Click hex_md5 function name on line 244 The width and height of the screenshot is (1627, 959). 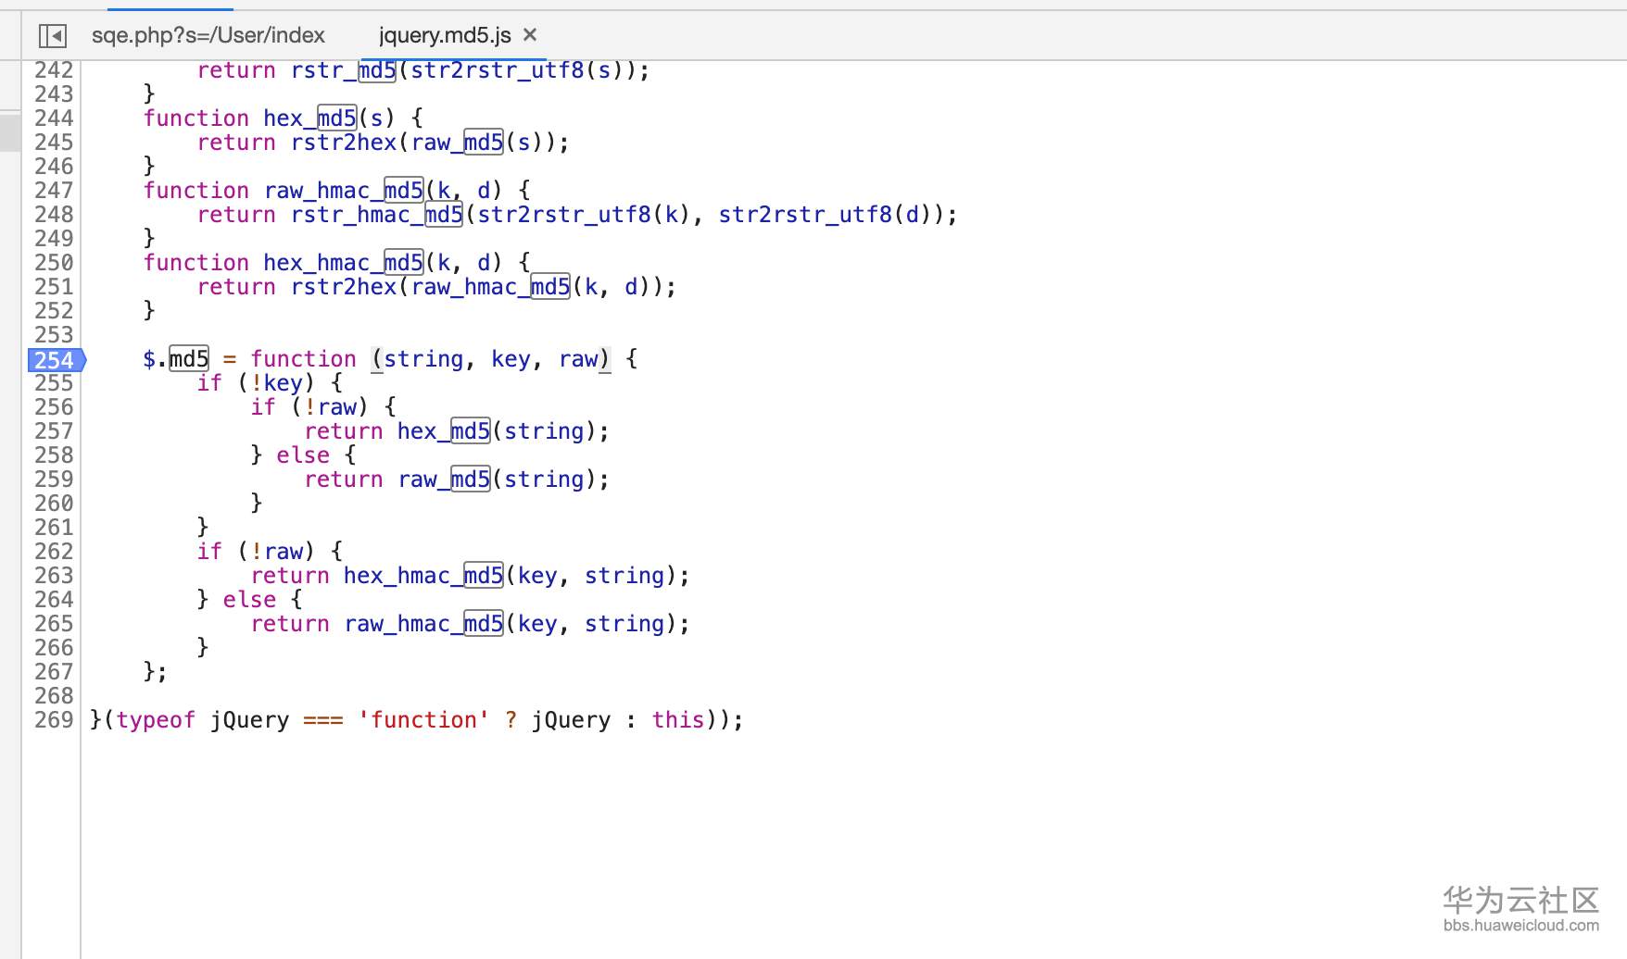pyautogui.click(x=309, y=118)
